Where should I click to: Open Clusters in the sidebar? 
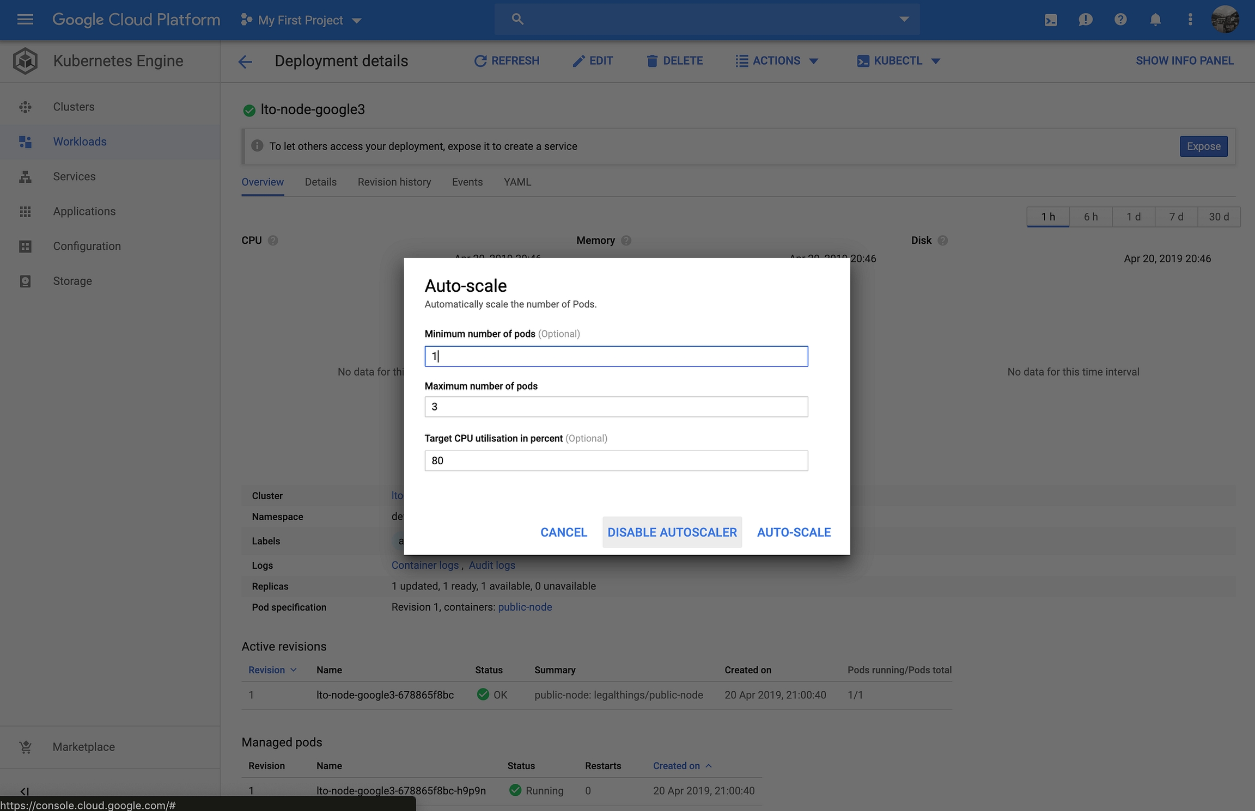[x=74, y=107]
